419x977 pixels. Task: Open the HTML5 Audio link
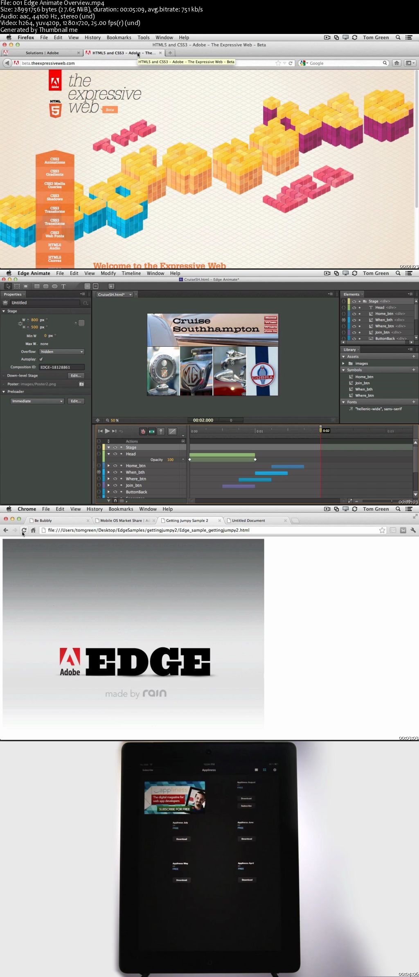click(x=55, y=246)
